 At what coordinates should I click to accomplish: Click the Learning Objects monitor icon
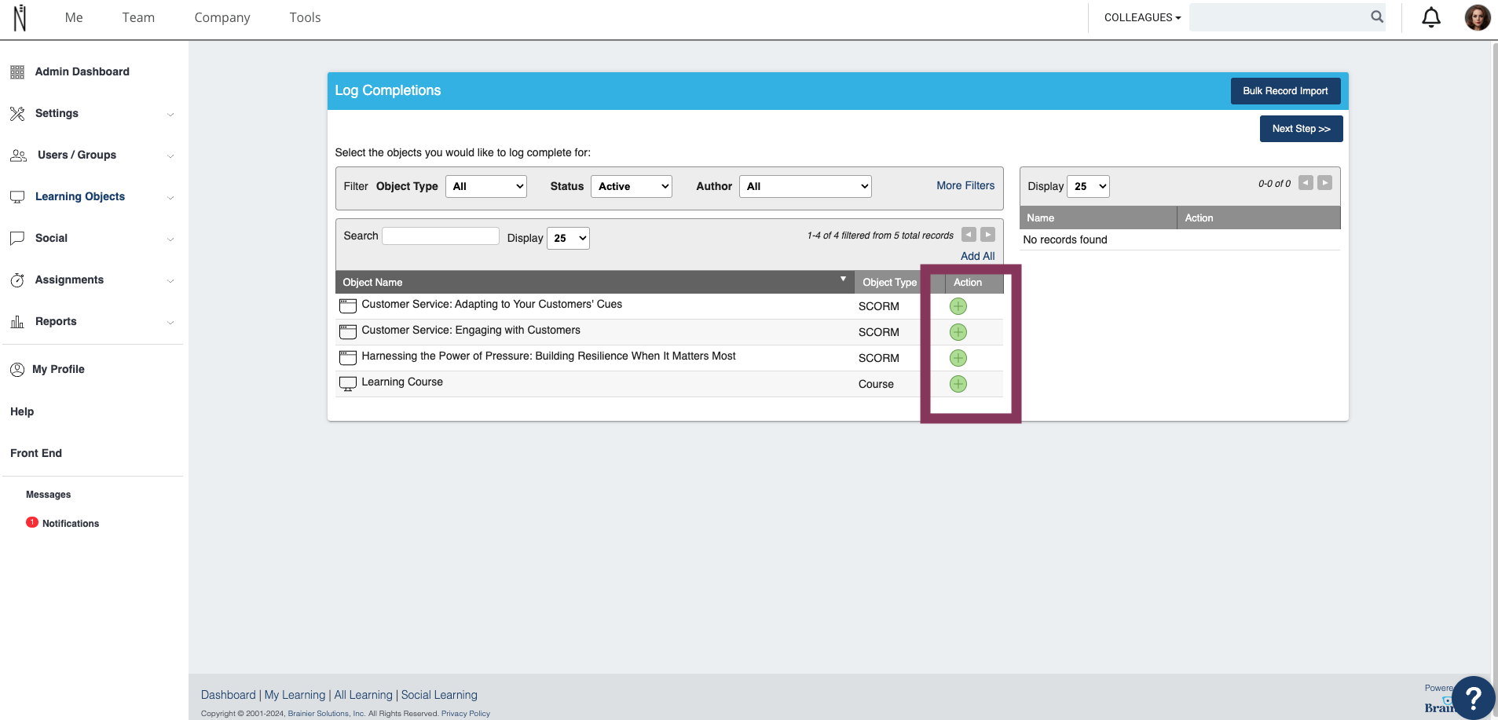(17, 197)
